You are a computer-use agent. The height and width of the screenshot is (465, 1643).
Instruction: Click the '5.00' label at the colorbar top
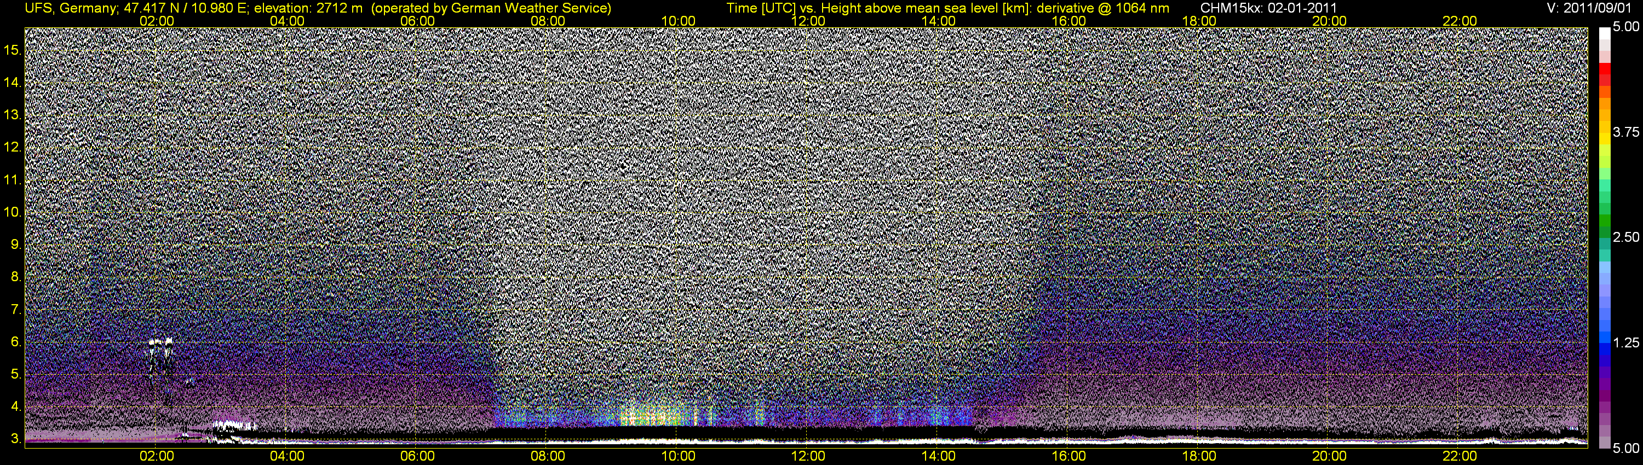coord(1625,27)
